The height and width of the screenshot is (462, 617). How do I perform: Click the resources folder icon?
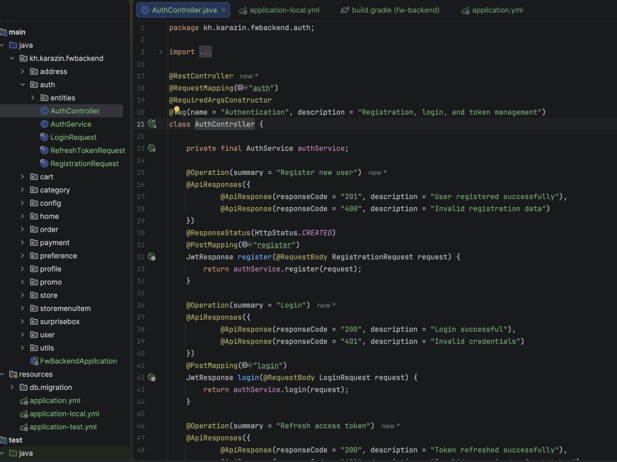click(x=14, y=374)
